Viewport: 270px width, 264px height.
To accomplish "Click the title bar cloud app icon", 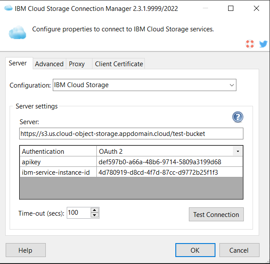I will (x=7, y=8).
